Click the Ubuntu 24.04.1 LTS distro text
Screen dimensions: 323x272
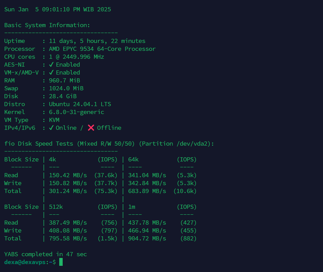(80, 104)
